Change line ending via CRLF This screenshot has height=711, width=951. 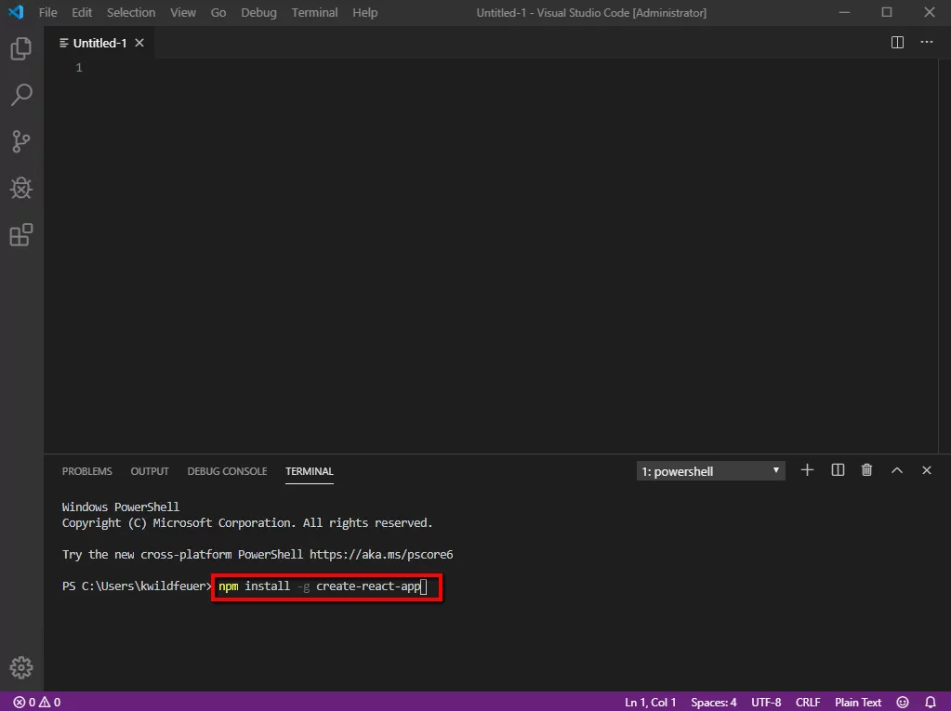click(808, 702)
